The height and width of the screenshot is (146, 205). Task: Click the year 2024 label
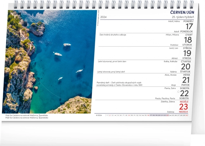pyautogui.click(x=103, y=17)
